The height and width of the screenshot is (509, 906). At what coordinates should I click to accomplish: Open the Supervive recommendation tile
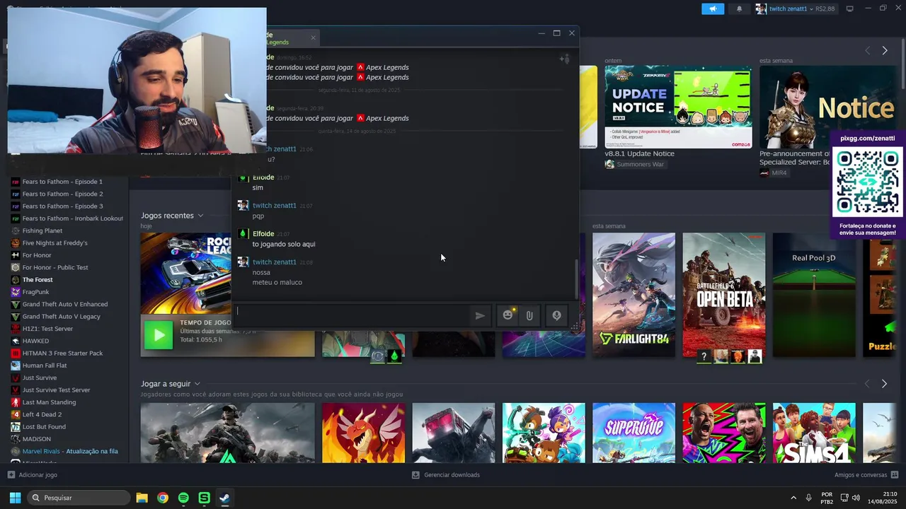pyautogui.click(x=633, y=433)
